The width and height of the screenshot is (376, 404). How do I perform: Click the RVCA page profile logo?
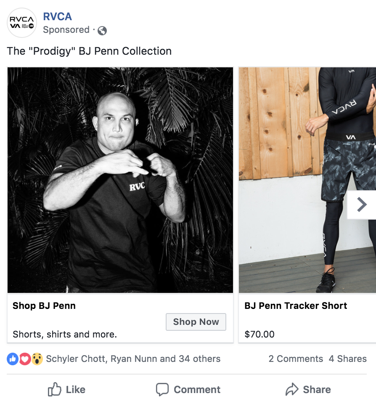[x=22, y=23]
